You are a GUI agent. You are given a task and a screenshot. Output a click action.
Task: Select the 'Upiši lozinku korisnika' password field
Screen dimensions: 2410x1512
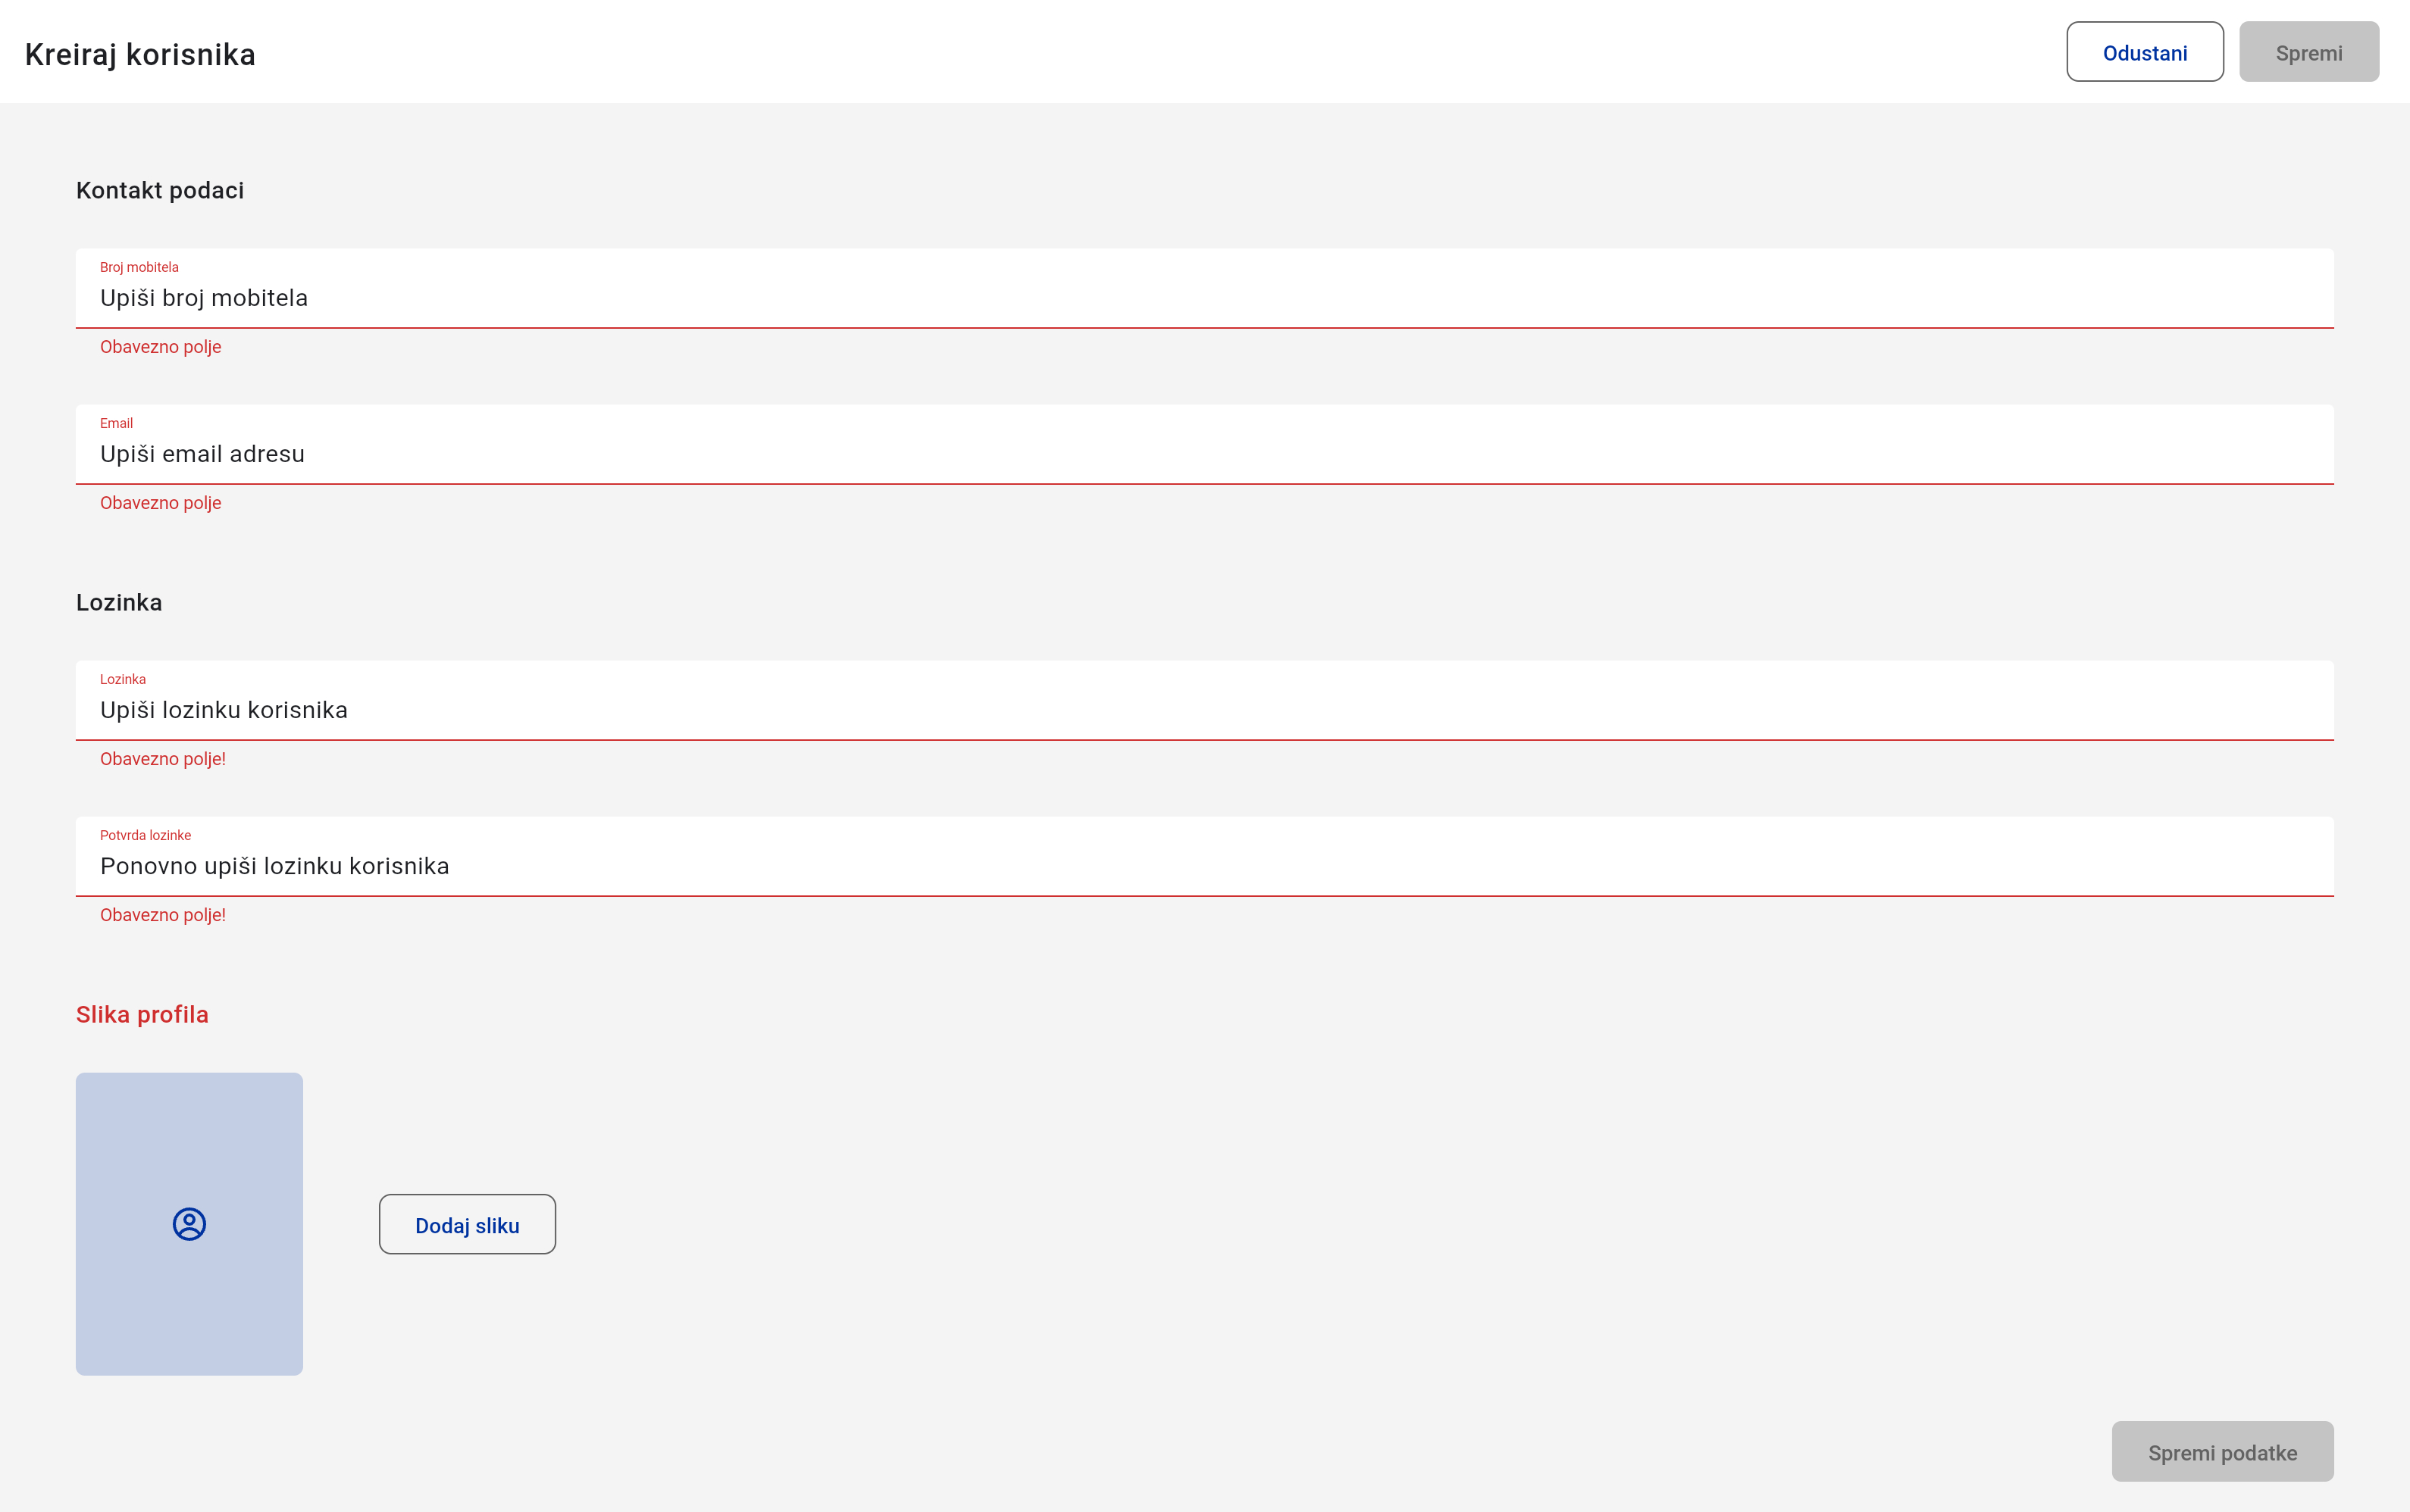tap(1204, 710)
